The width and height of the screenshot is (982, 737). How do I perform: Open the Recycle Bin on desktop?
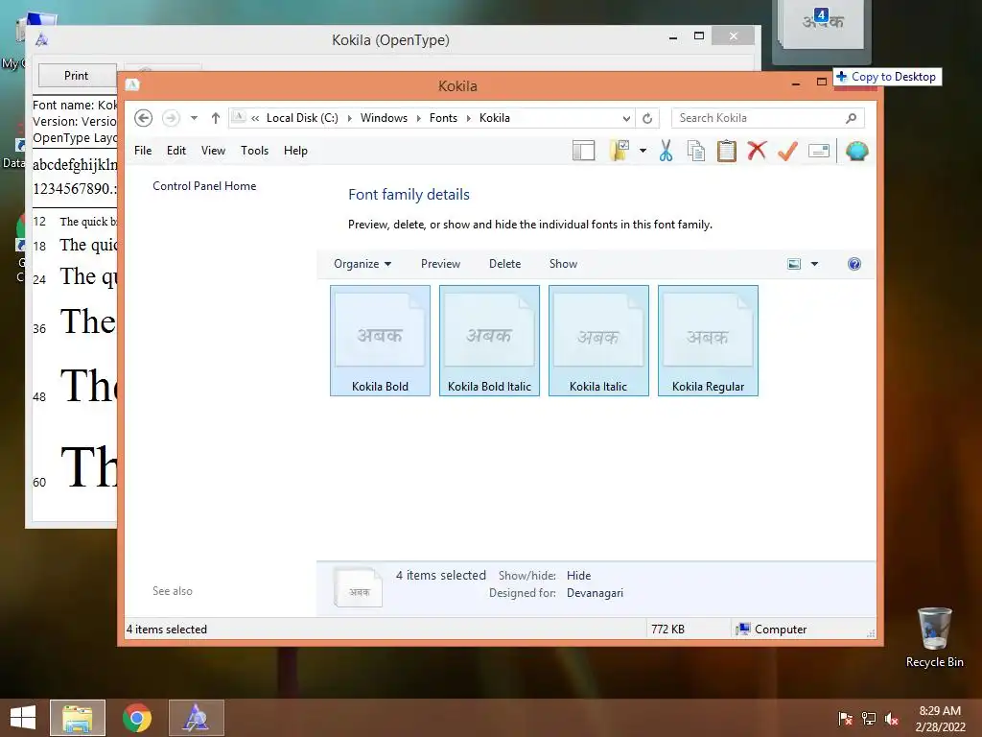point(934,637)
